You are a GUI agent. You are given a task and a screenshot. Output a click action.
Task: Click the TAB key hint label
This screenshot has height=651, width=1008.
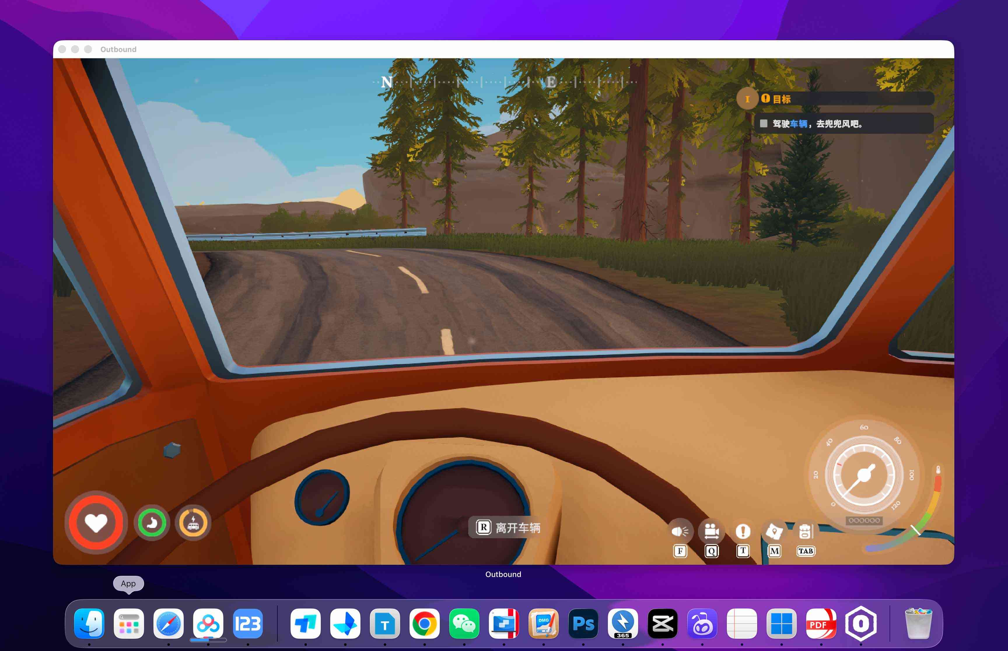(x=805, y=551)
